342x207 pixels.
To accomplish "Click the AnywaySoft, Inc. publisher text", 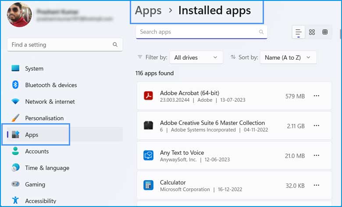I will [x=178, y=160].
